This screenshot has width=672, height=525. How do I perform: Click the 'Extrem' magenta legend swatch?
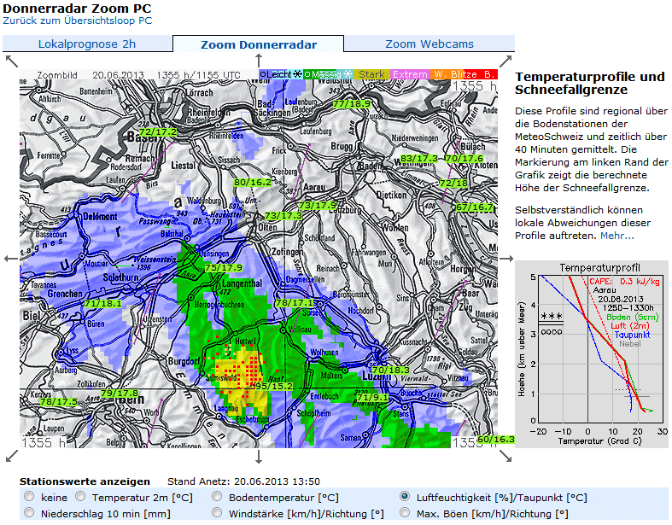[410, 74]
